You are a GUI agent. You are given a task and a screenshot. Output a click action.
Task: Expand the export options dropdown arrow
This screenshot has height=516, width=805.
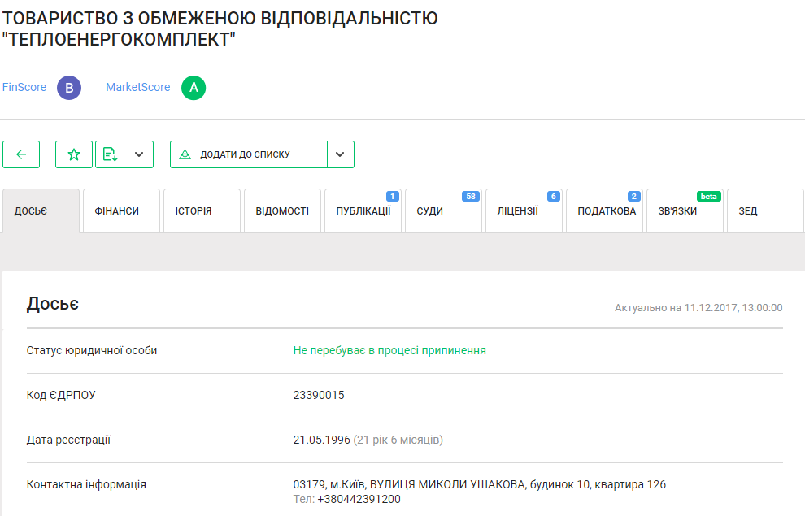[x=139, y=154]
